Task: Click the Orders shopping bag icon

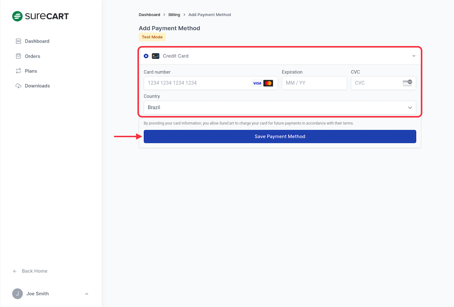Action: tap(18, 56)
